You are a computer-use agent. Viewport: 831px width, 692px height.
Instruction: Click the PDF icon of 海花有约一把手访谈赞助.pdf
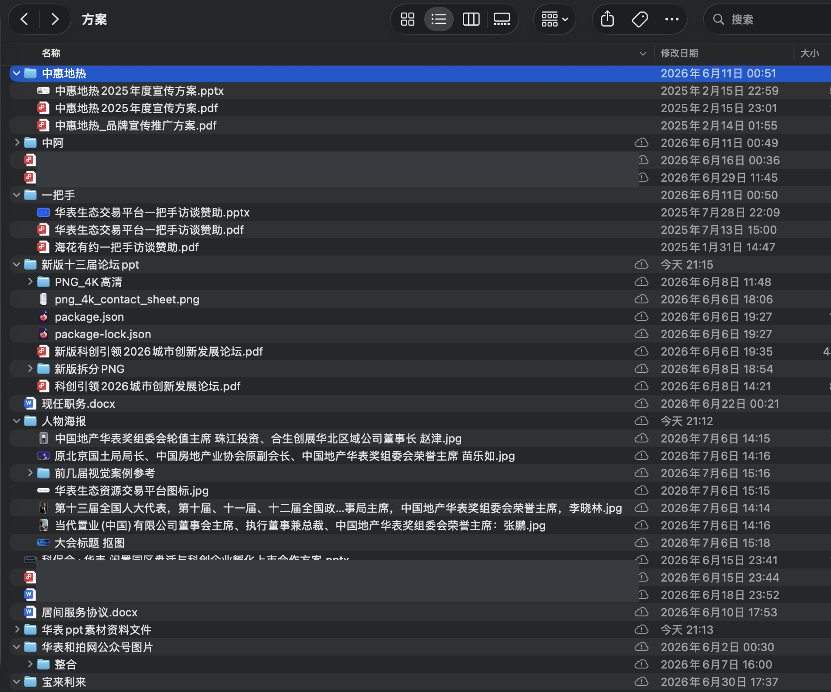43,247
